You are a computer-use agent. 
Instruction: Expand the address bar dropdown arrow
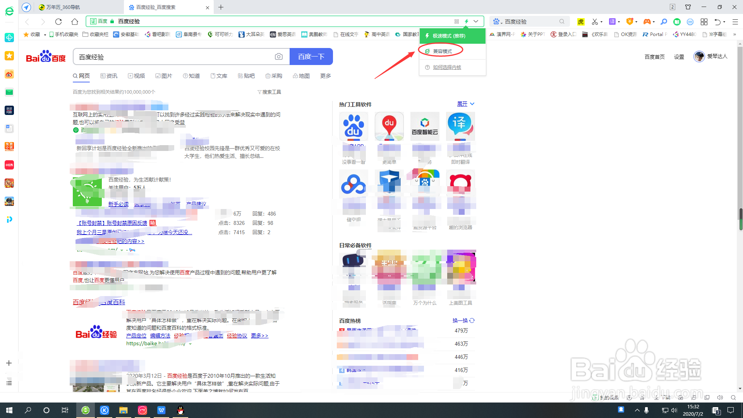click(x=476, y=22)
